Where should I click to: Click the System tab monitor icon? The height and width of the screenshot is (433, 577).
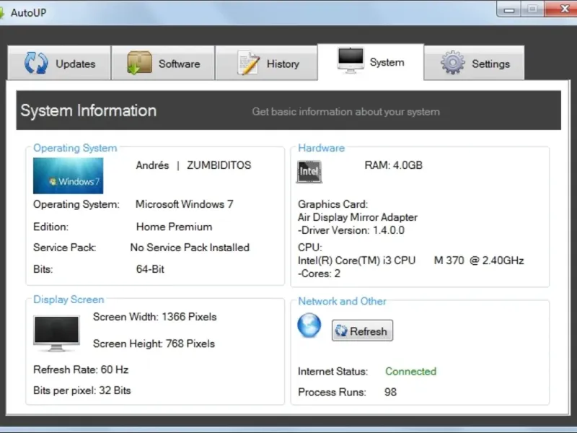351,61
